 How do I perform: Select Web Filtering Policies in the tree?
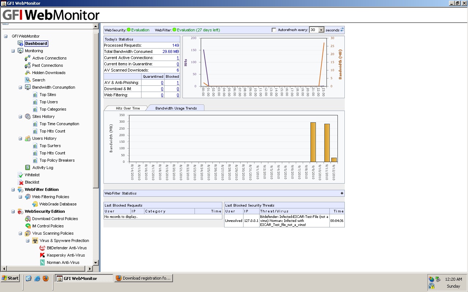click(50, 197)
